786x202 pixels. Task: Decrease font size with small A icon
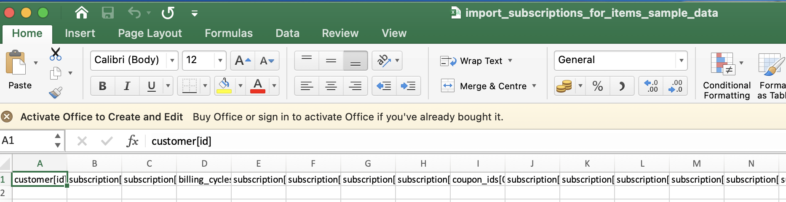pyautogui.click(x=267, y=61)
